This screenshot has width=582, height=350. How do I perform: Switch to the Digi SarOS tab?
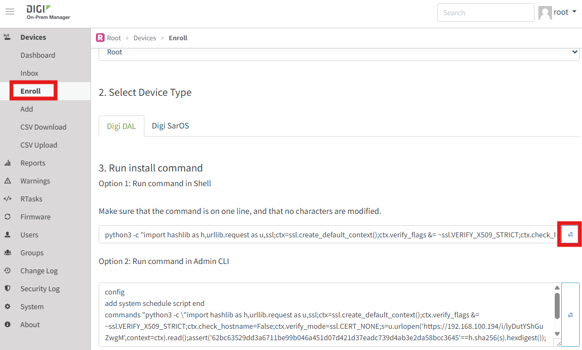[x=170, y=126]
